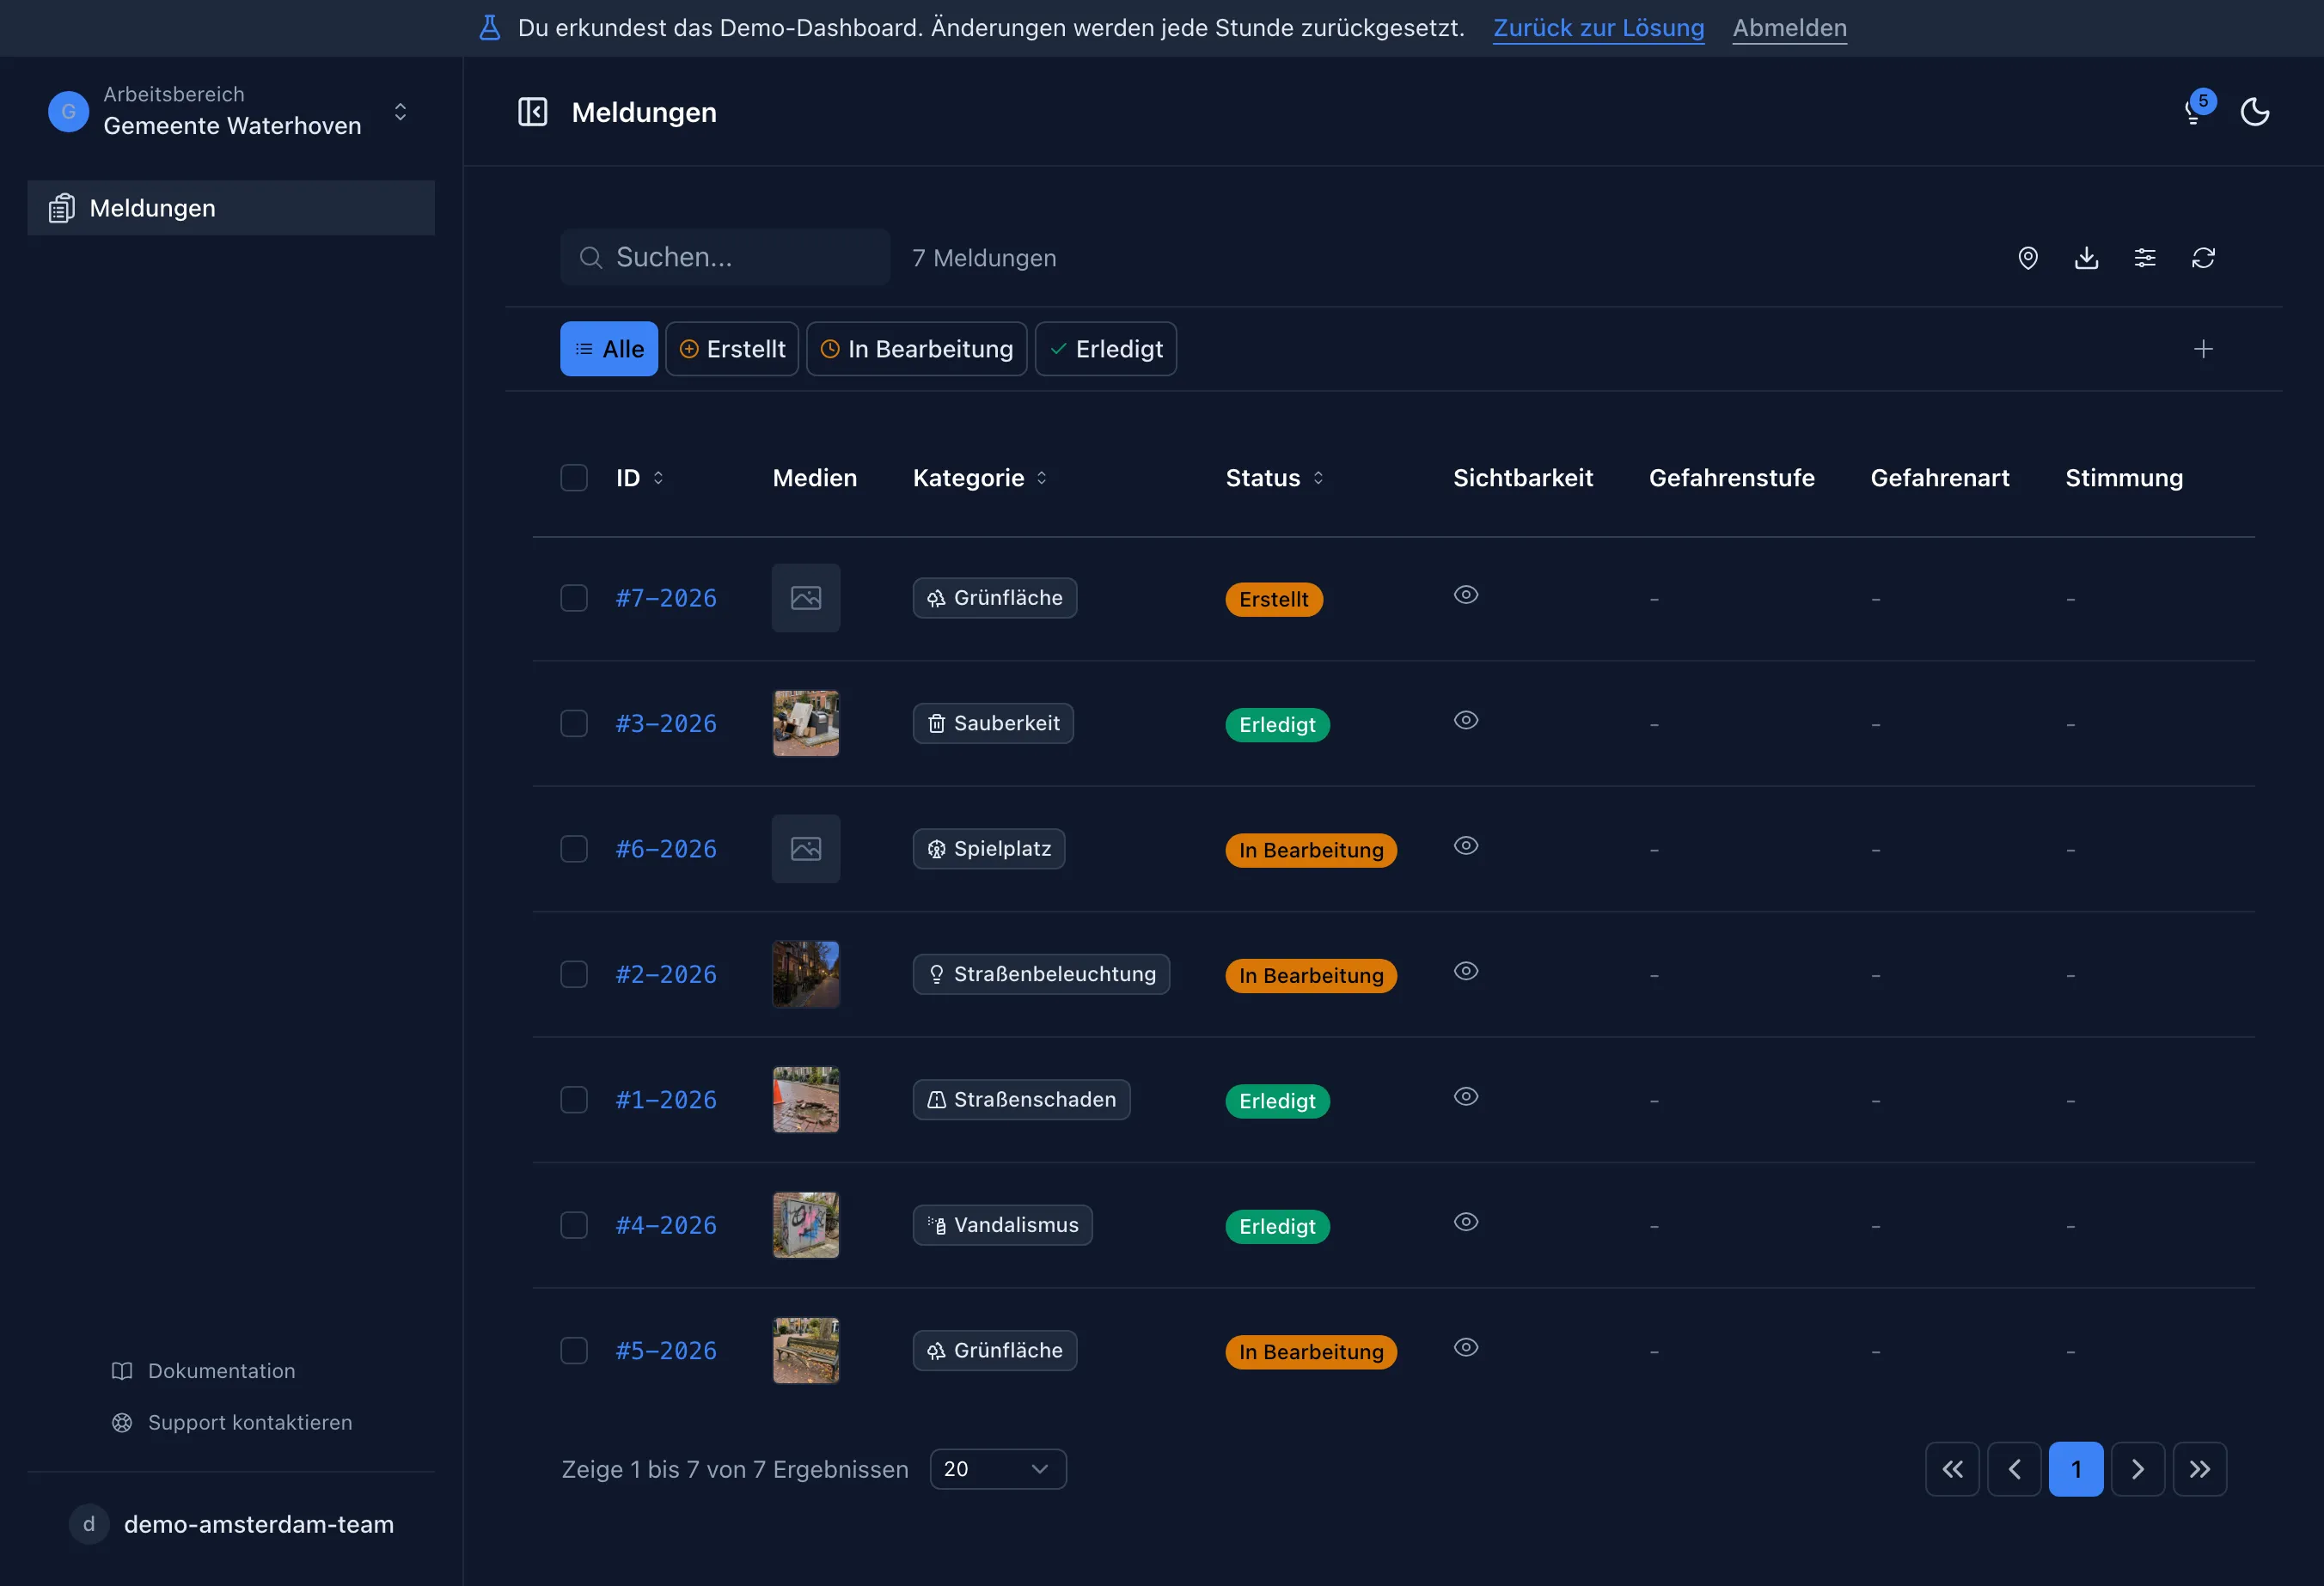
Task: Click the Suchen search field
Action: (x=725, y=257)
